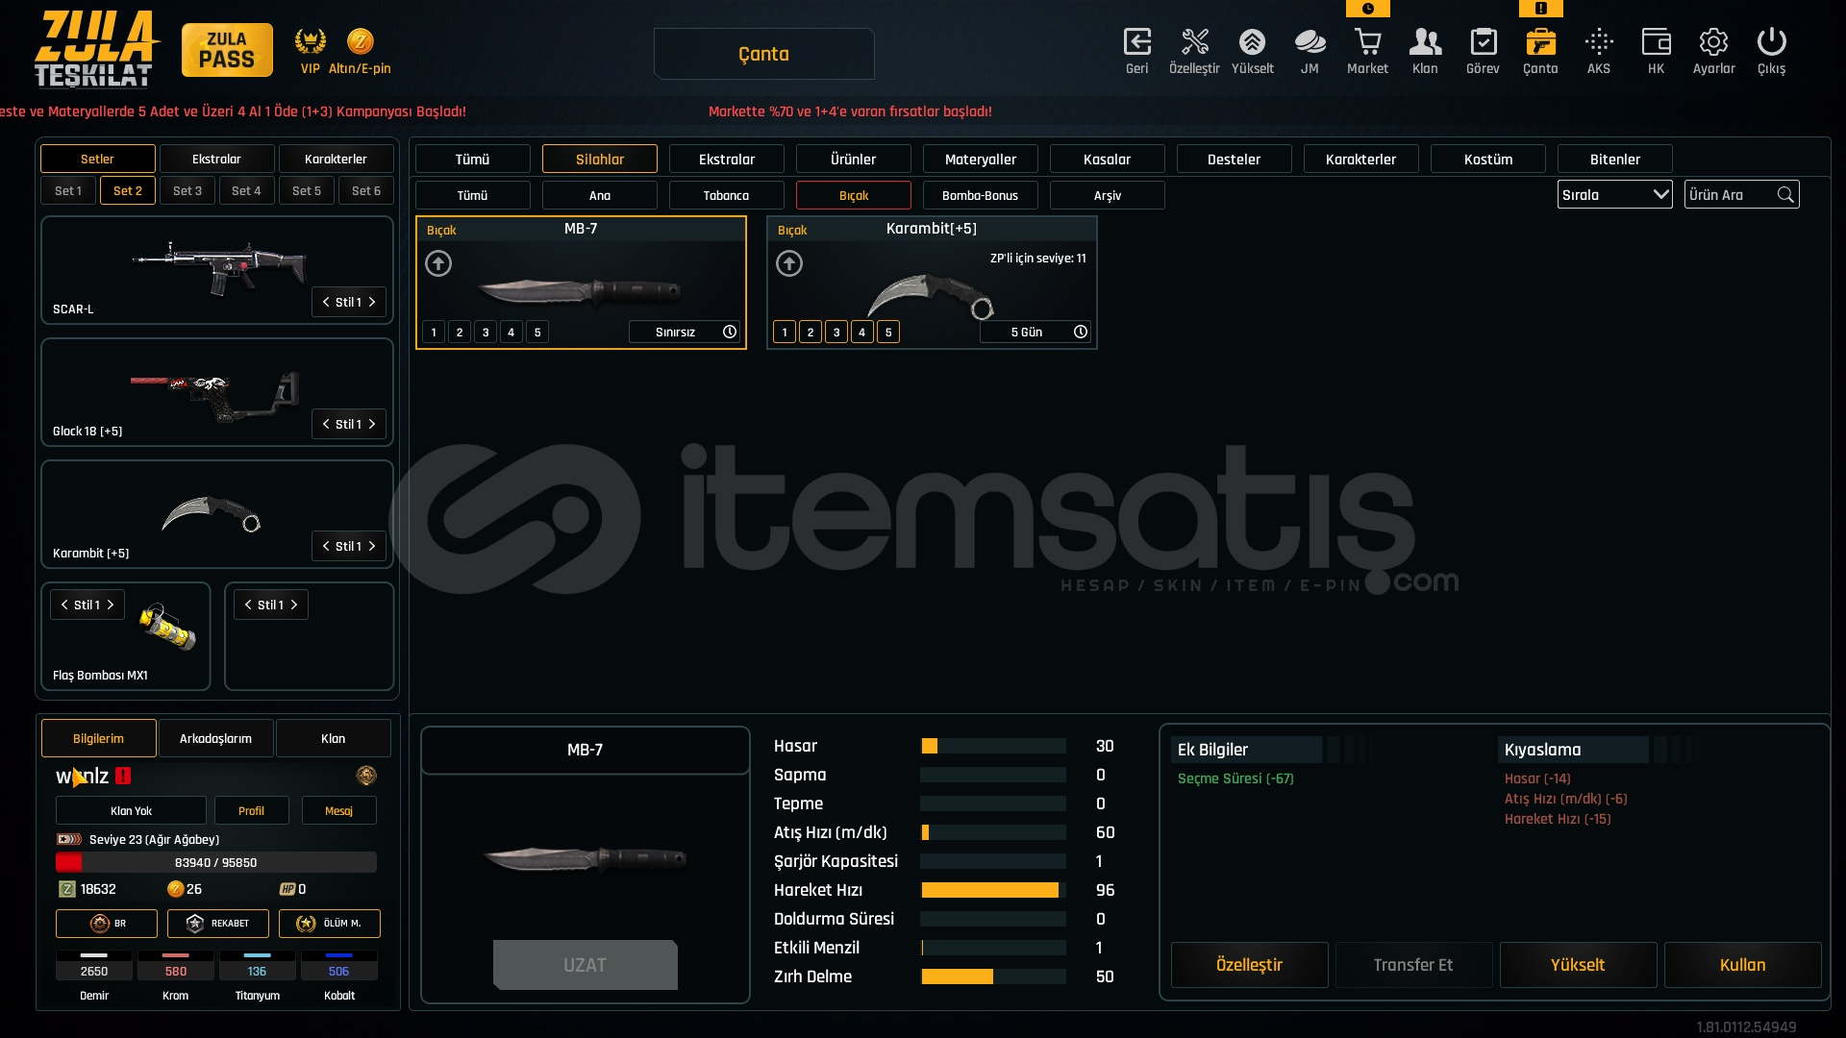
Task: Click the Çıkış power icon
Action: (x=1771, y=42)
